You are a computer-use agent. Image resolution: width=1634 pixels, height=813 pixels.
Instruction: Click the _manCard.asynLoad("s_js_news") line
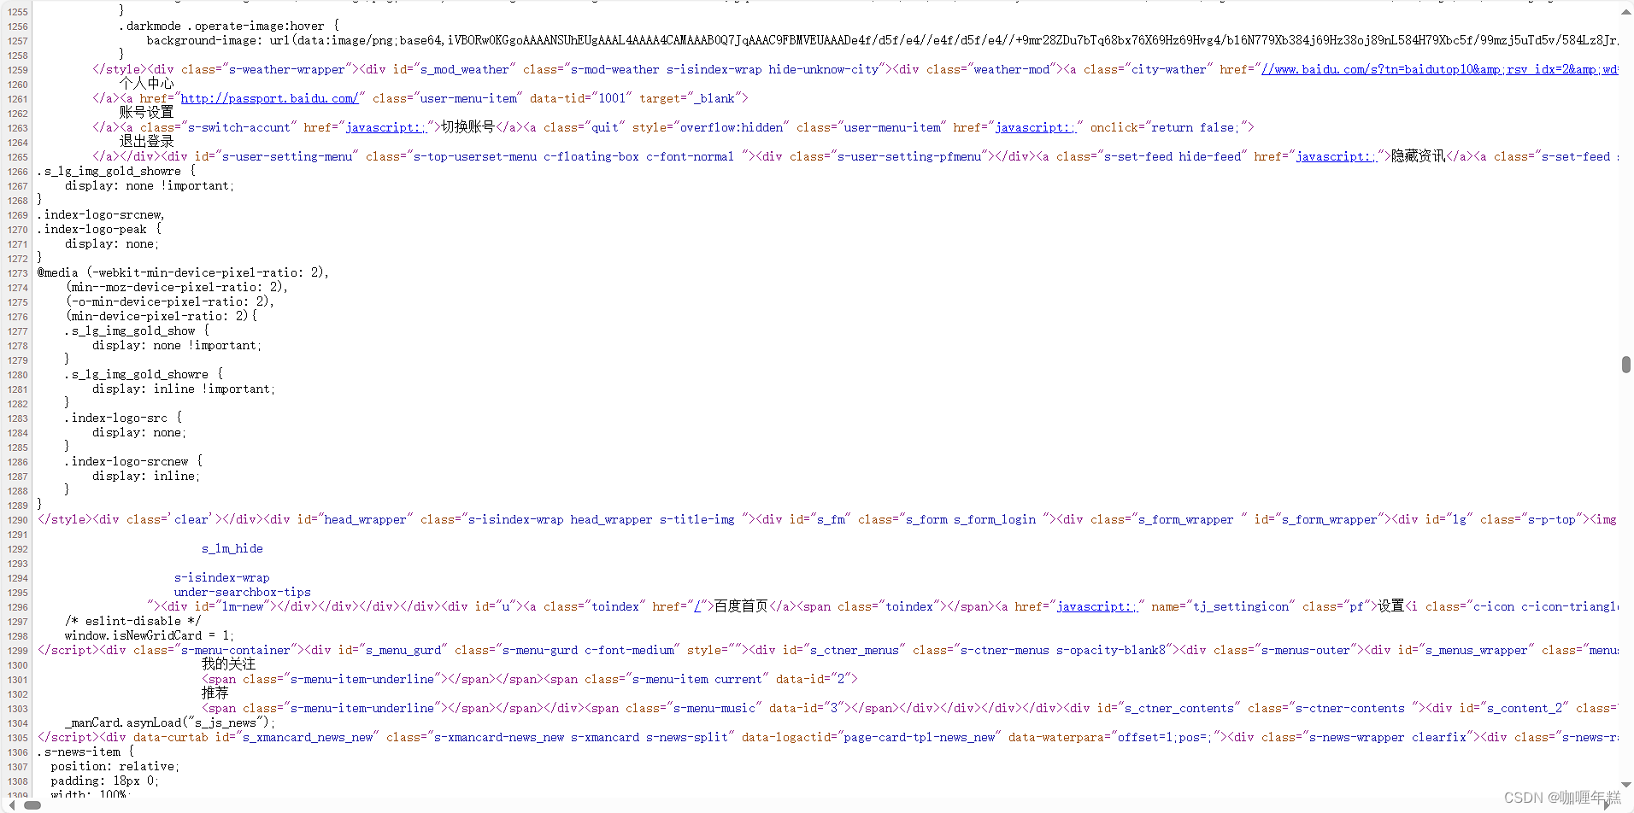click(x=170, y=722)
